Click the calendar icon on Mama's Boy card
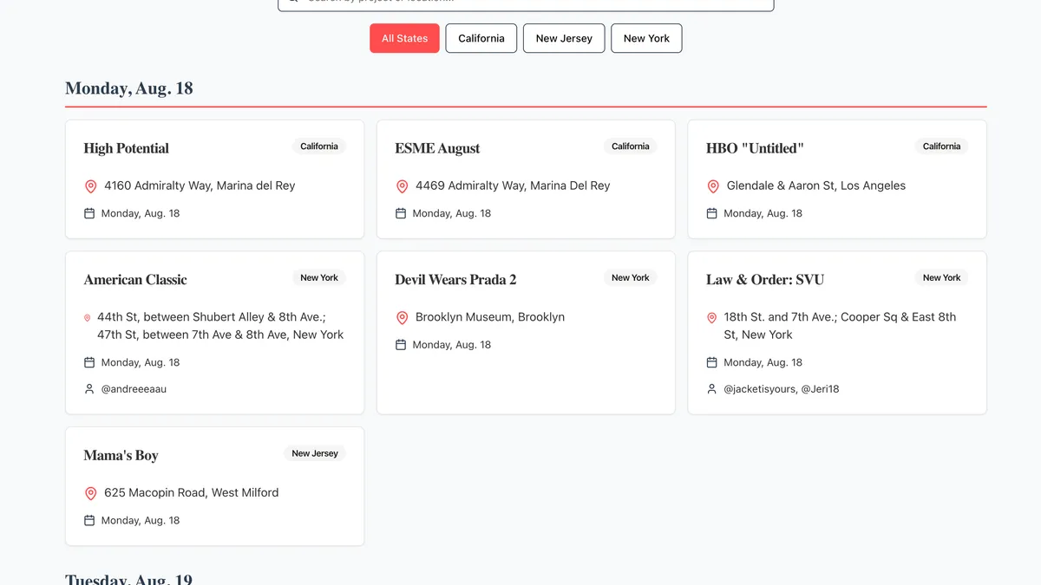The image size is (1041, 585). [x=89, y=521]
